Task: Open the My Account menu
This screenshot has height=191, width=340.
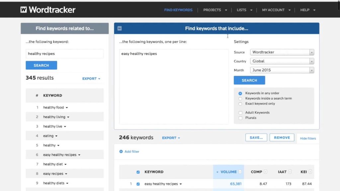Action: tap(276, 10)
